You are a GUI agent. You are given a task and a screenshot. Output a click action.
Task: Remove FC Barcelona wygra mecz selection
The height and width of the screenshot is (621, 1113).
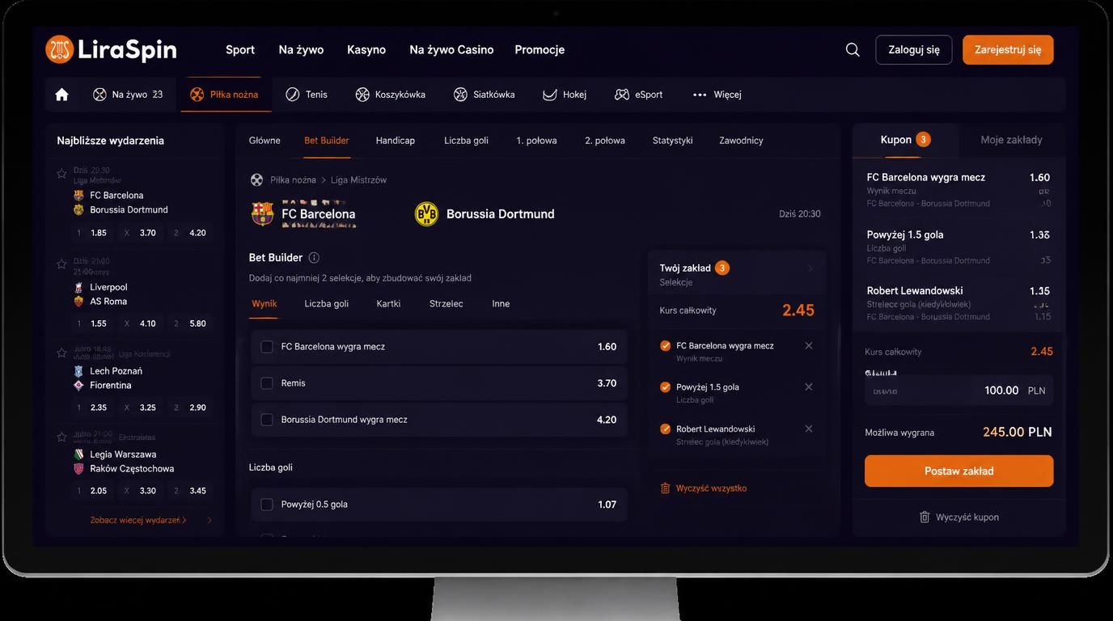pyautogui.click(x=809, y=345)
